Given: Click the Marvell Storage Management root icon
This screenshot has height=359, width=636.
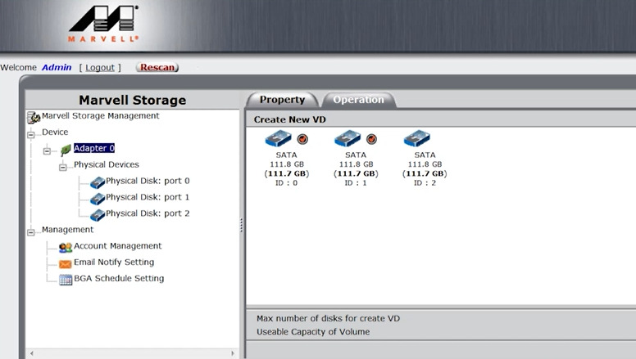Looking at the screenshot, I should pyautogui.click(x=34, y=118).
